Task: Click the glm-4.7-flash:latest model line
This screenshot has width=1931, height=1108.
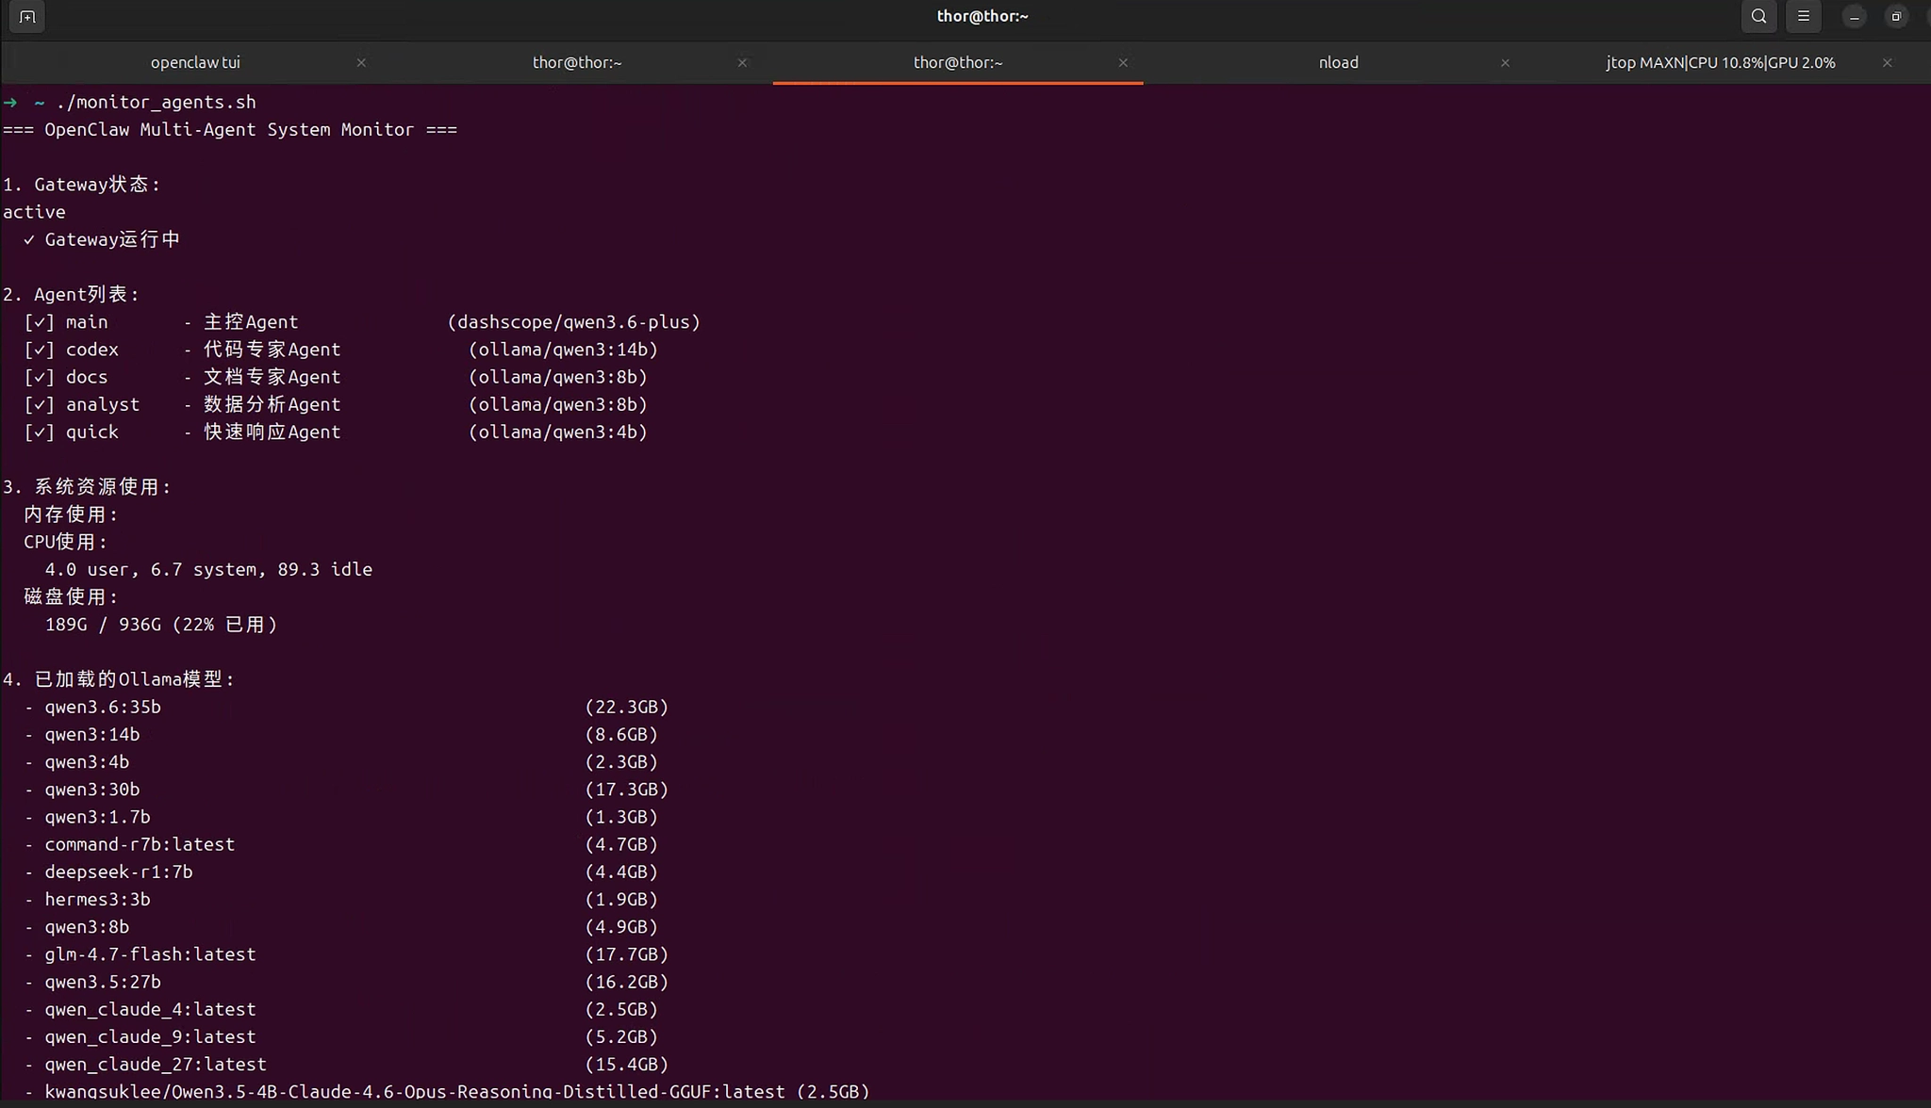Action: pos(150,954)
